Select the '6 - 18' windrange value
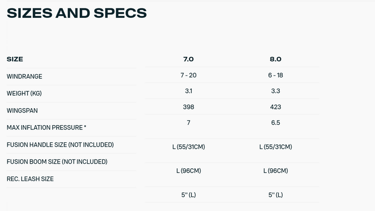 pyautogui.click(x=276, y=75)
